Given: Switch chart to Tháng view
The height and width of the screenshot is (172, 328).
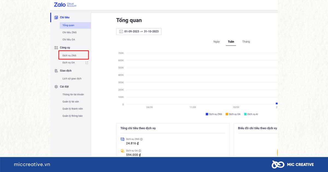Looking at the screenshot, I should (x=246, y=42).
